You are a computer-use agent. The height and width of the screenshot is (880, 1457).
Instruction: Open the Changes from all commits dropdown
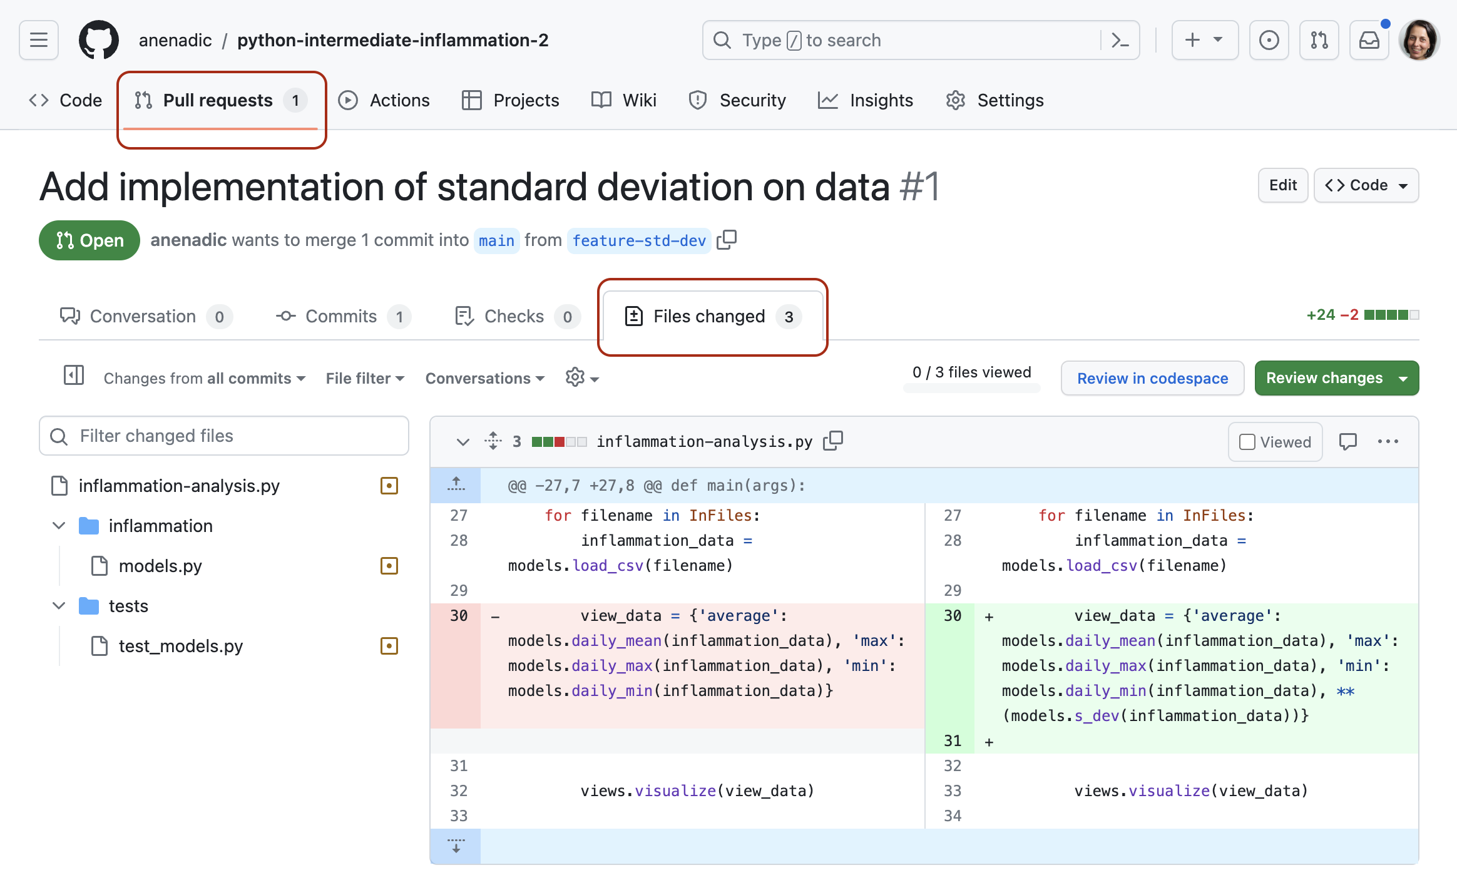(x=203, y=378)
